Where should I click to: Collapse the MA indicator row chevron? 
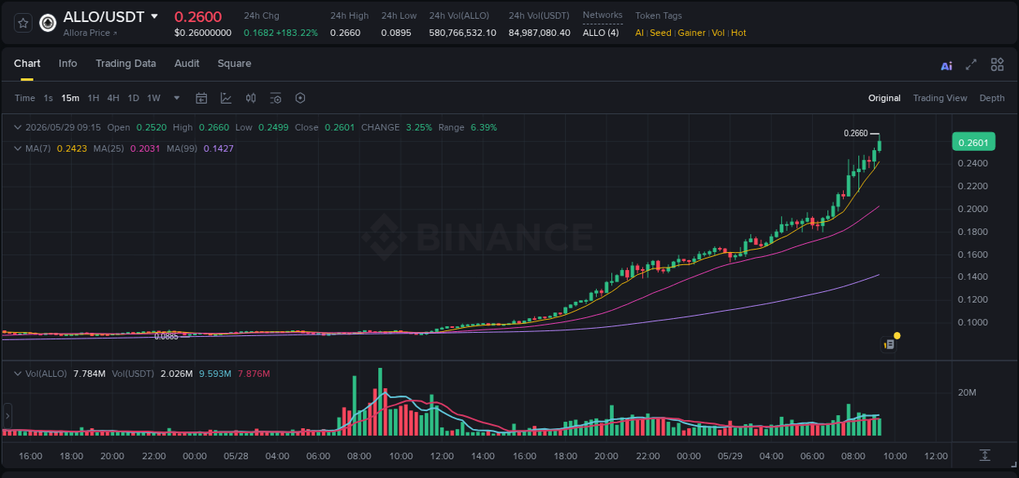(18, 148)
